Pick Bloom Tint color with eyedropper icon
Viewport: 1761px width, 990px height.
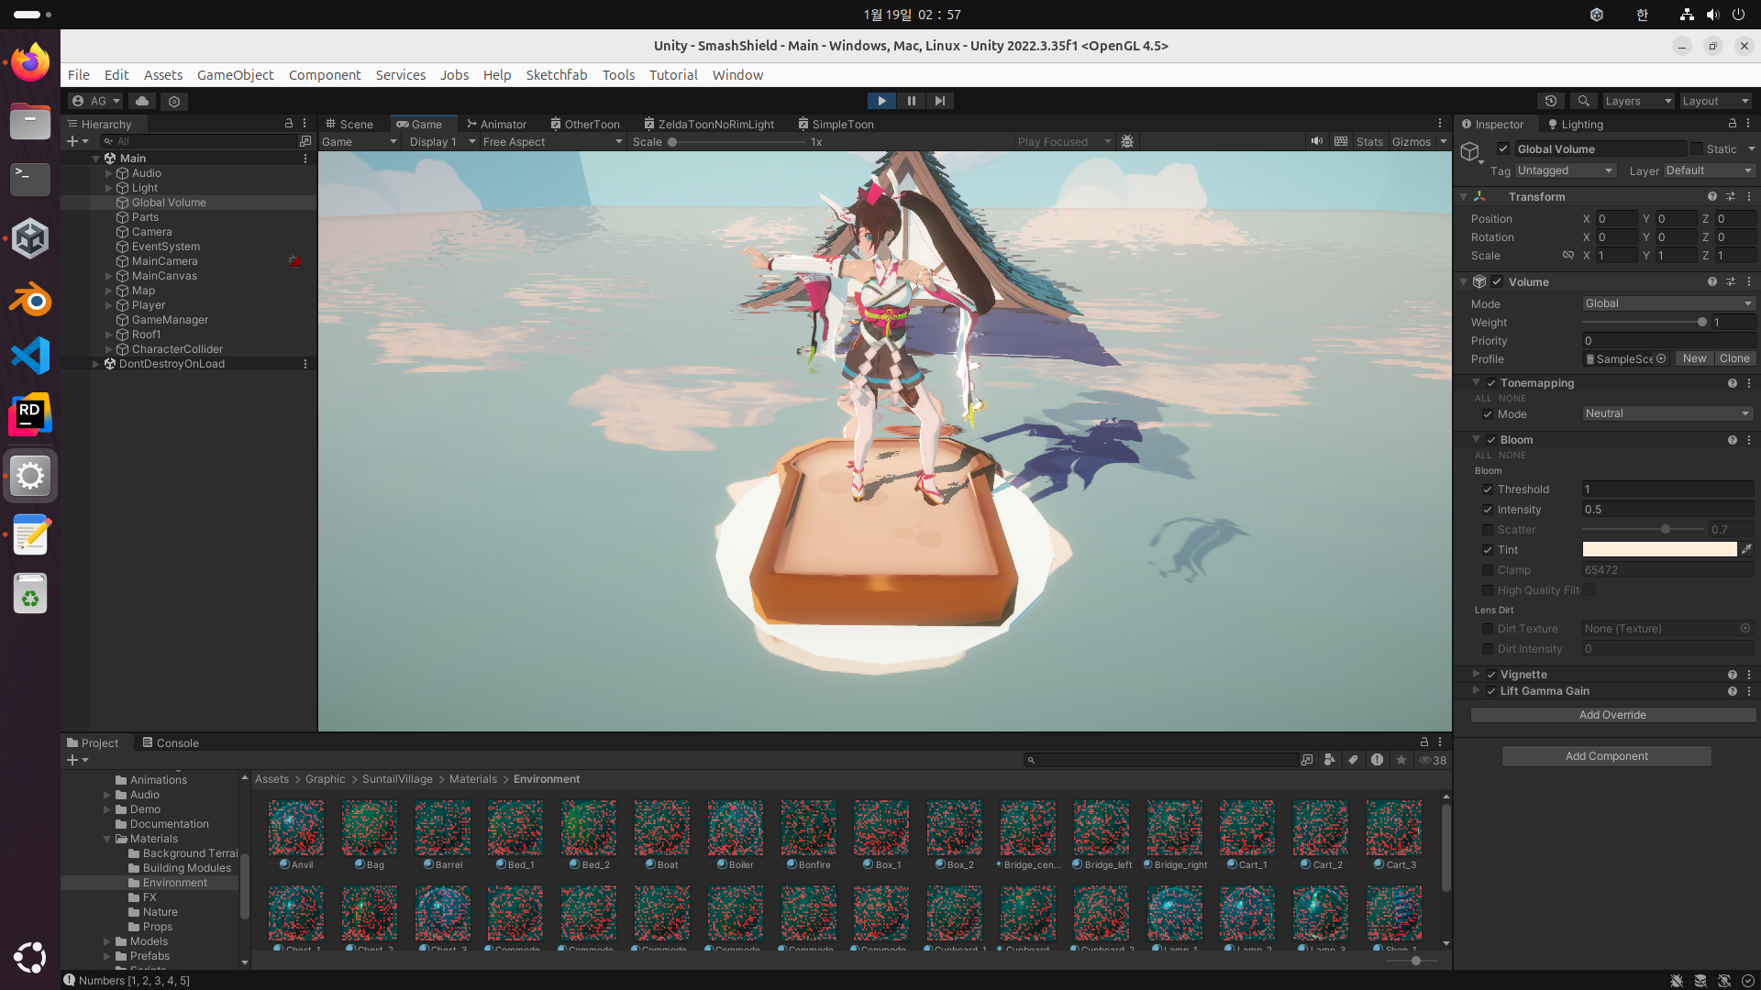coord(1746,549)
